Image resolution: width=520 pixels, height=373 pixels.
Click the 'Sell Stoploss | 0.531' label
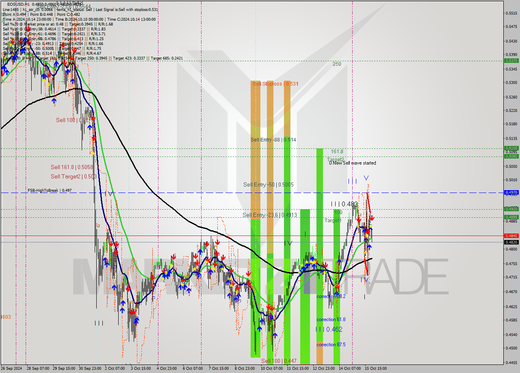click(275, 84)
